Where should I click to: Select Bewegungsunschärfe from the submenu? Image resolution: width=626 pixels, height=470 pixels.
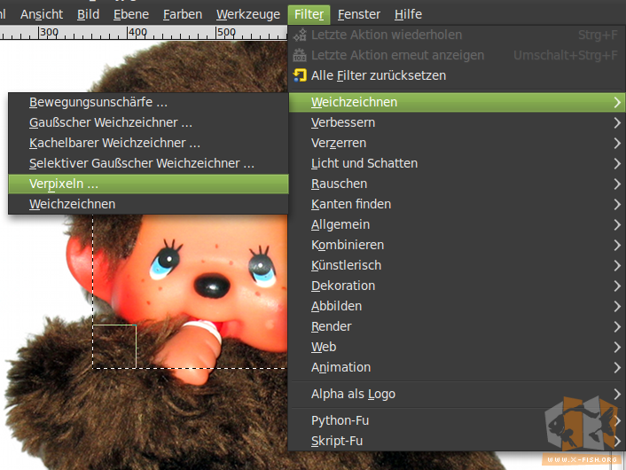click(148, 102)
